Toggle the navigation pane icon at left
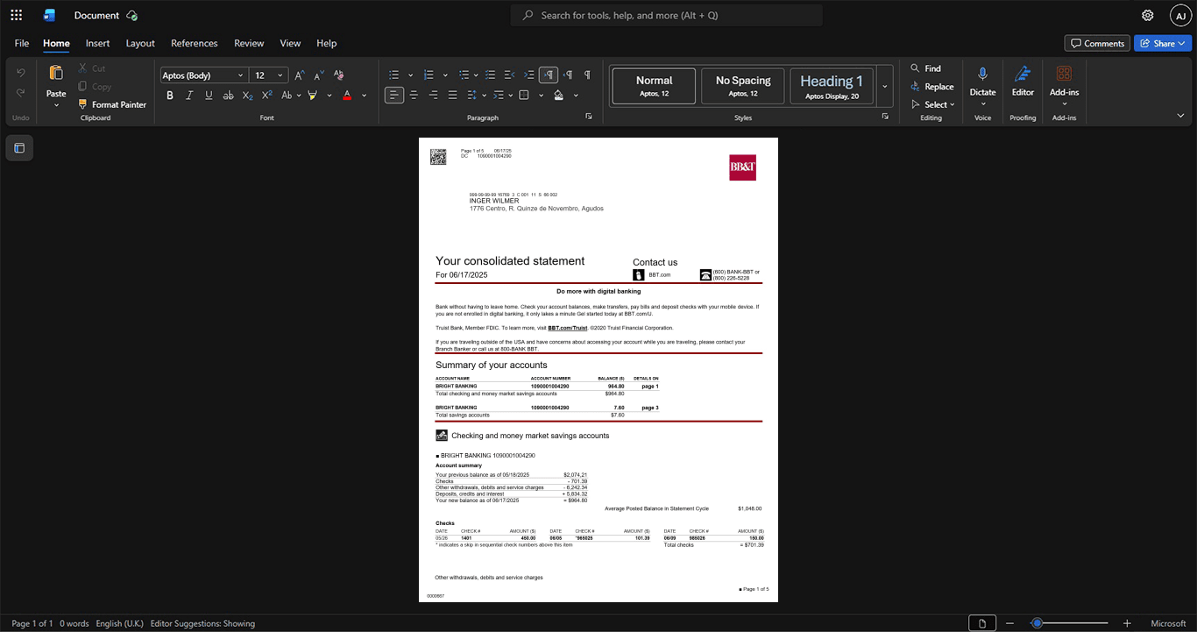This screenshot has width=1197, height=632. pos(19,148)
